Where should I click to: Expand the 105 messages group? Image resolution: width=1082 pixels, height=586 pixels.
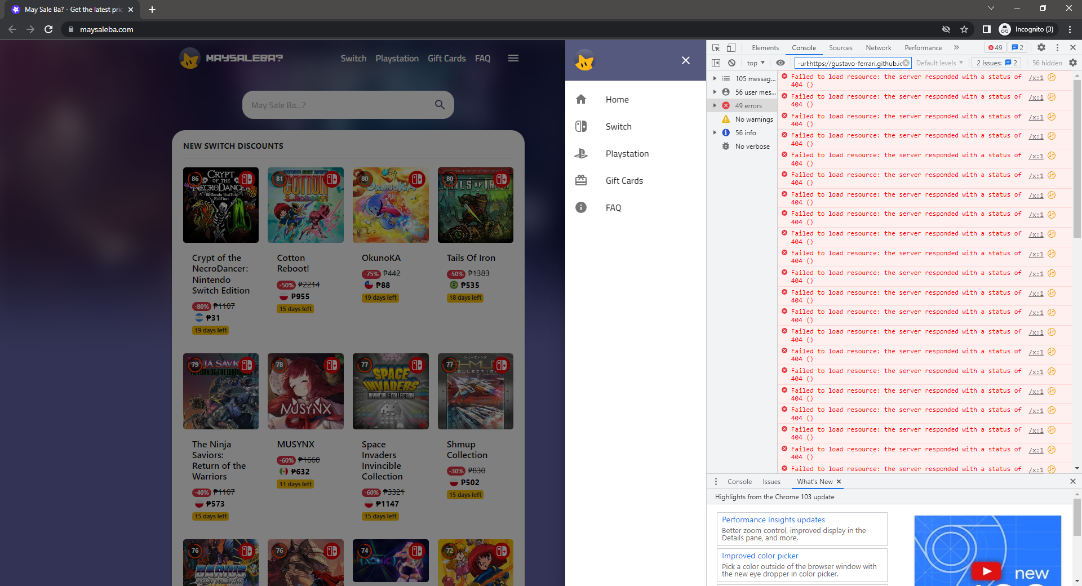point(715,79)
